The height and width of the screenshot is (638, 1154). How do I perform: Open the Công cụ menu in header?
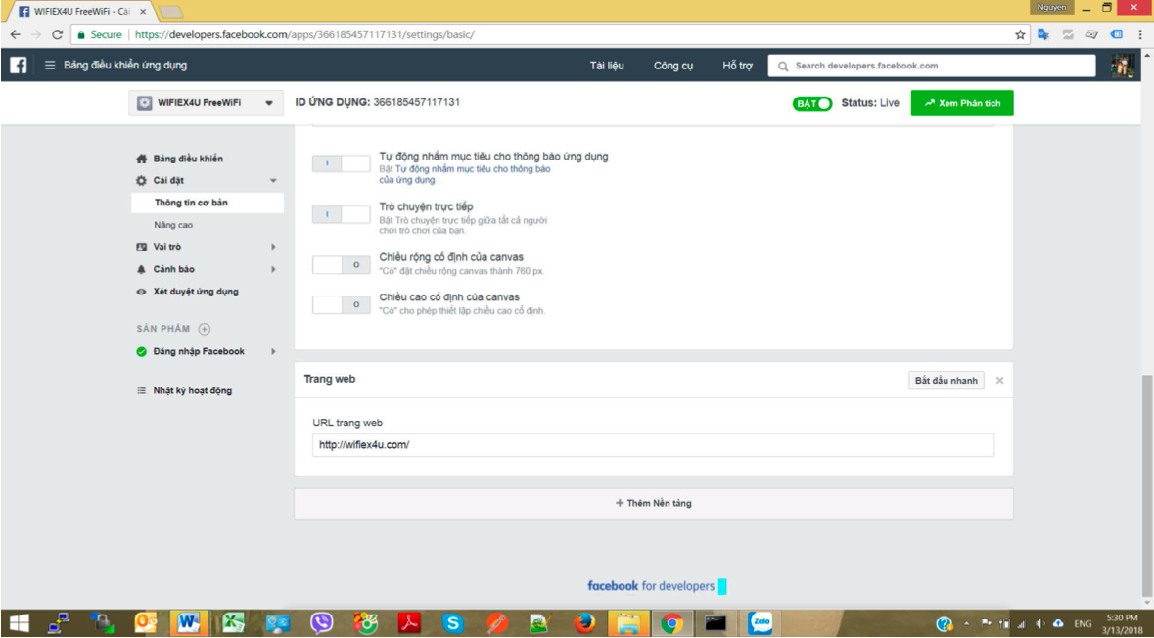click(673, 66)
